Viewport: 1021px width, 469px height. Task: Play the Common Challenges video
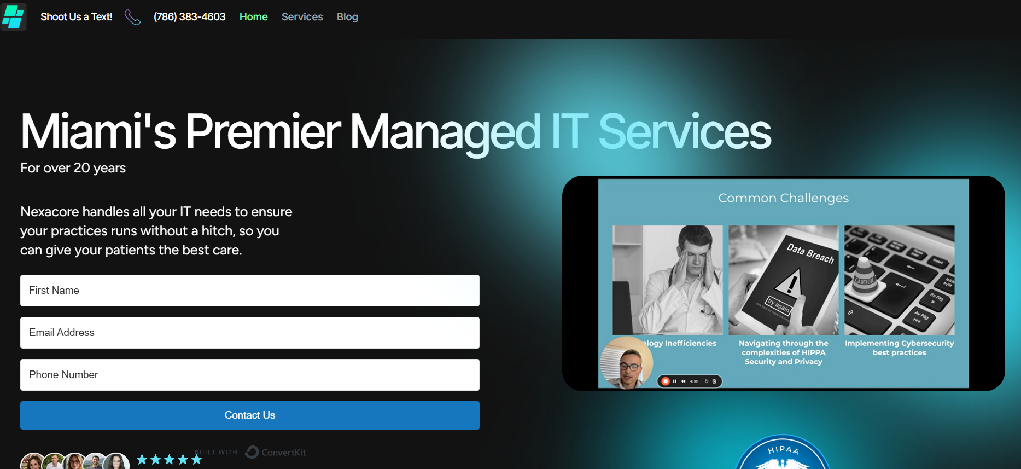[x=783, y=283]
